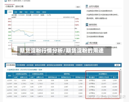Open 玉米淀粉期货合约设计说明 link
129x102 pixels.
coord(97,33)
